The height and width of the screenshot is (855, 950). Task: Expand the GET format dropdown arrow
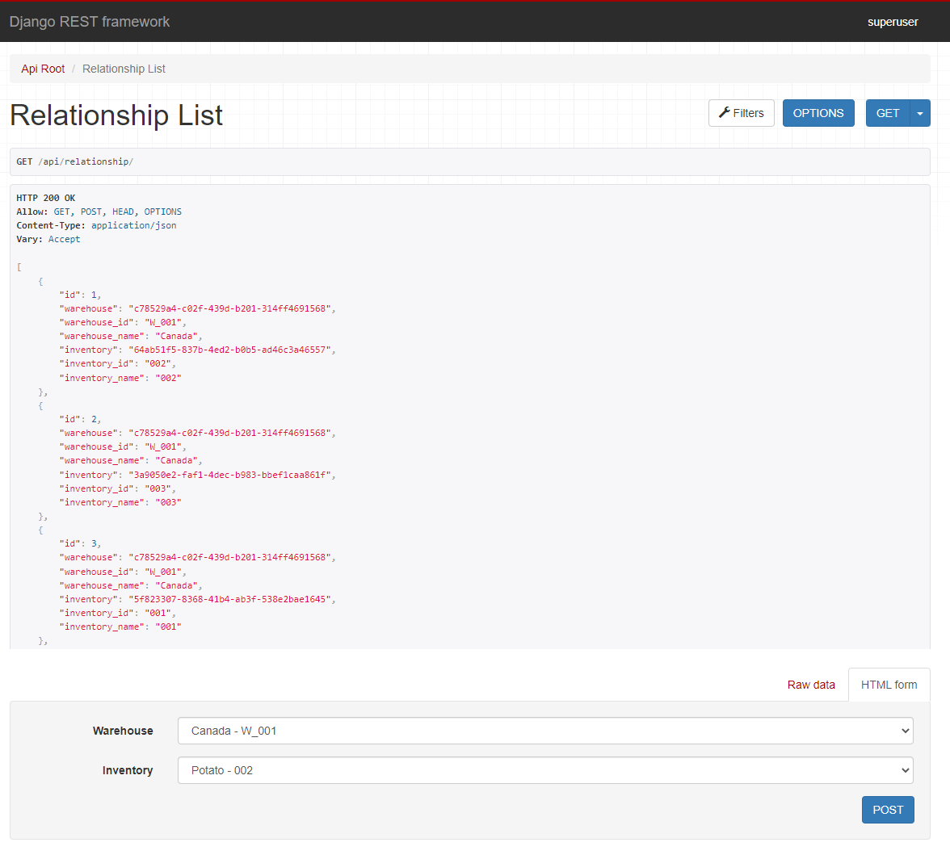click(919, 113)
